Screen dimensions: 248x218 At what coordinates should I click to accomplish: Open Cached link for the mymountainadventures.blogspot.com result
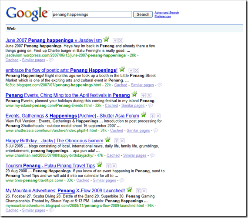(12, 211)
